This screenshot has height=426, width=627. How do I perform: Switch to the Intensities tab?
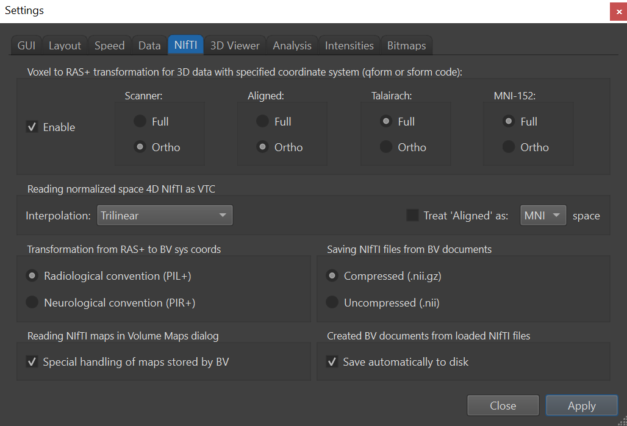click(349, 44)
